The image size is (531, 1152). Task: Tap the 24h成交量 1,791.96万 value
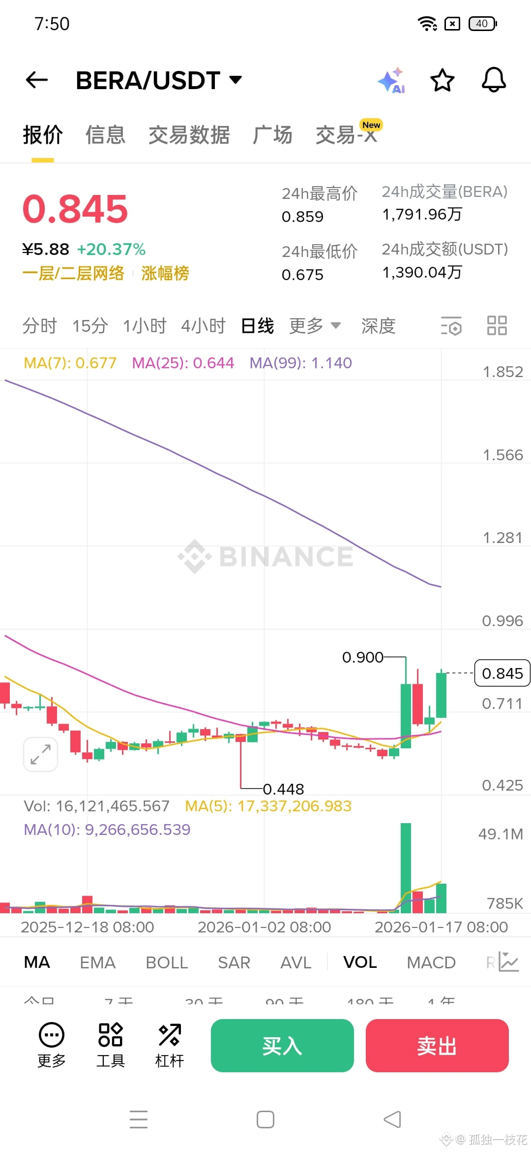(422, 214)
